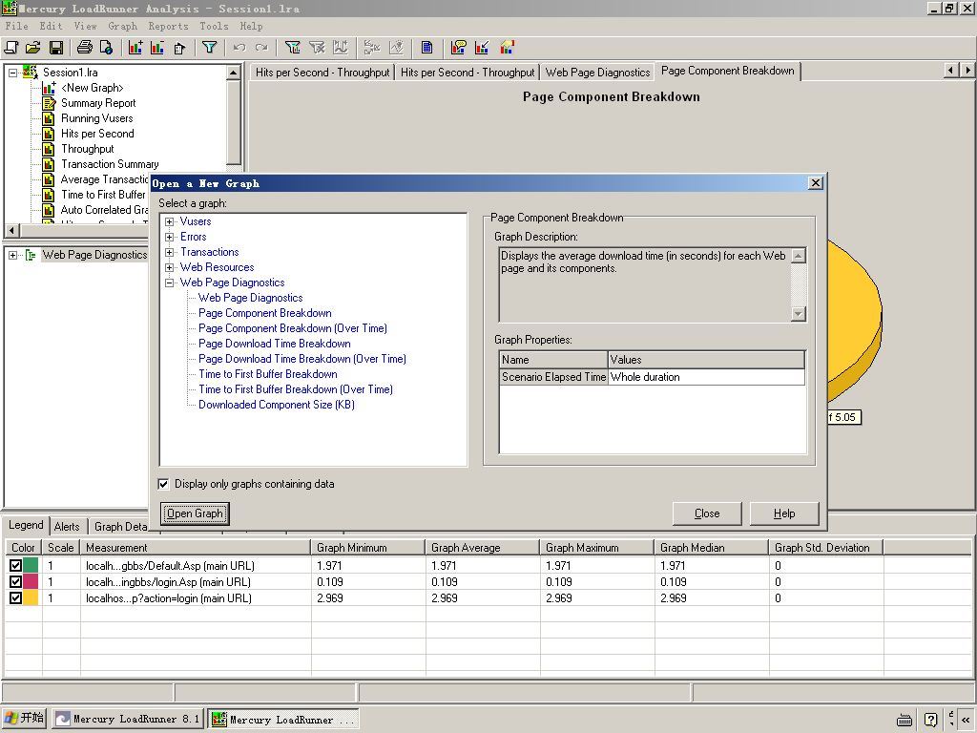977x733 pixels.
Task: Click the Transaction Summary graph icon in the tree
Action: point(49,164)
